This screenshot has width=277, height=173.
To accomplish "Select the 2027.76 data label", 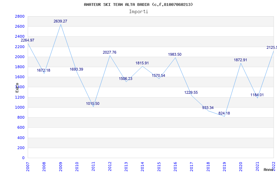I will coord(109,53).
